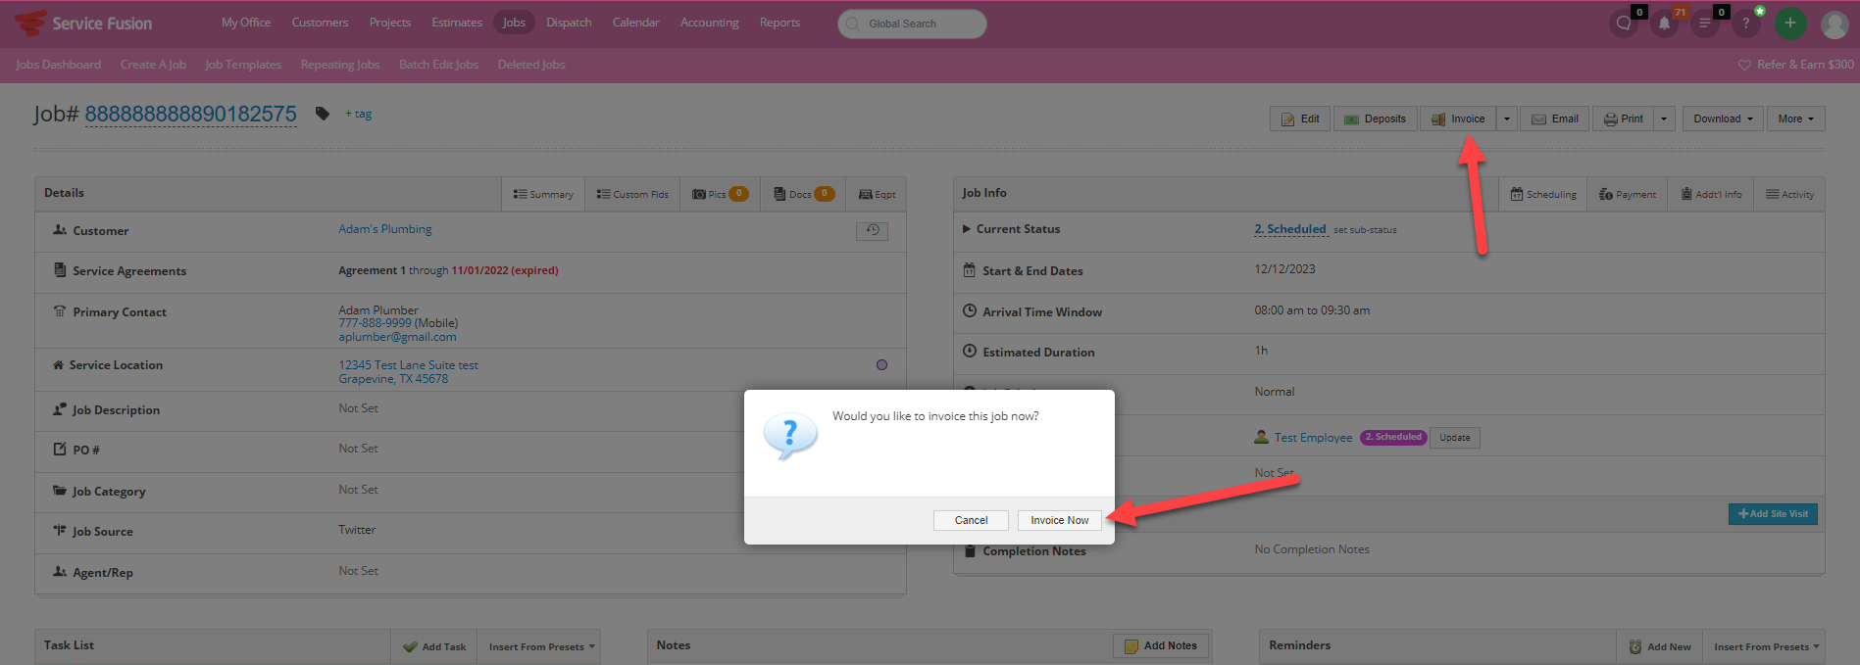Screen dimensions: 1860x665
Task: Open Insert From Presets in Reminders
Action: (x=1765, y=646)
